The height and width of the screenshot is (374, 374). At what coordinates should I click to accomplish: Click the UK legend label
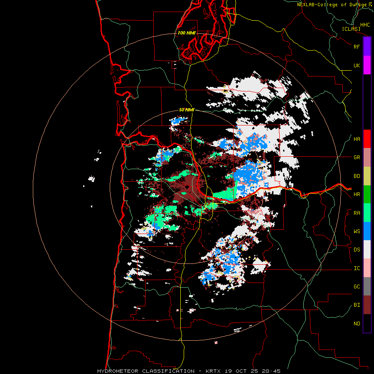click(x=357, y=65)
